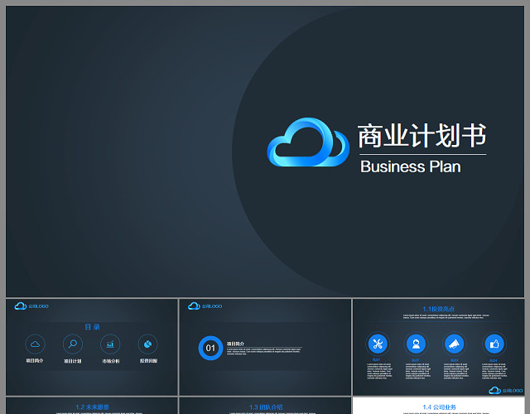
Task: Click the 项目计划 label on the contents slide
Action: 73,361
